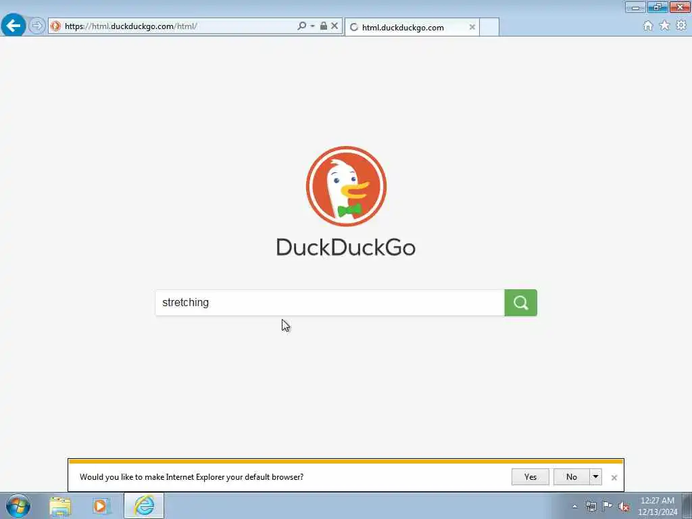692x519 pixels.
Task: Show hidden system tray icons
Action: 574,507
